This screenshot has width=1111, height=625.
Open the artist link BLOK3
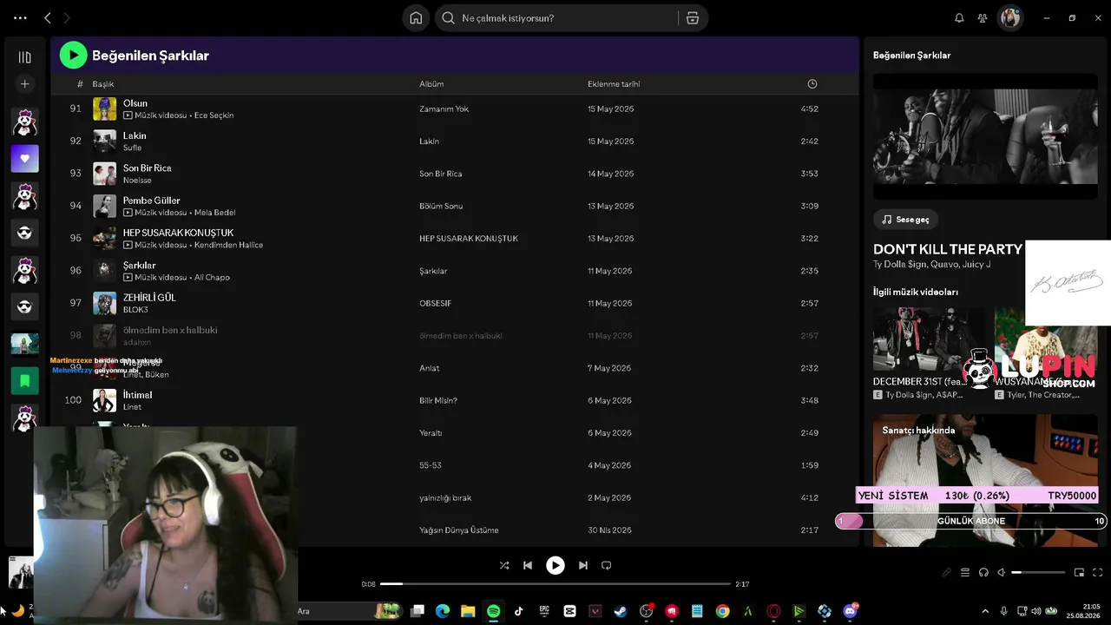135,310
